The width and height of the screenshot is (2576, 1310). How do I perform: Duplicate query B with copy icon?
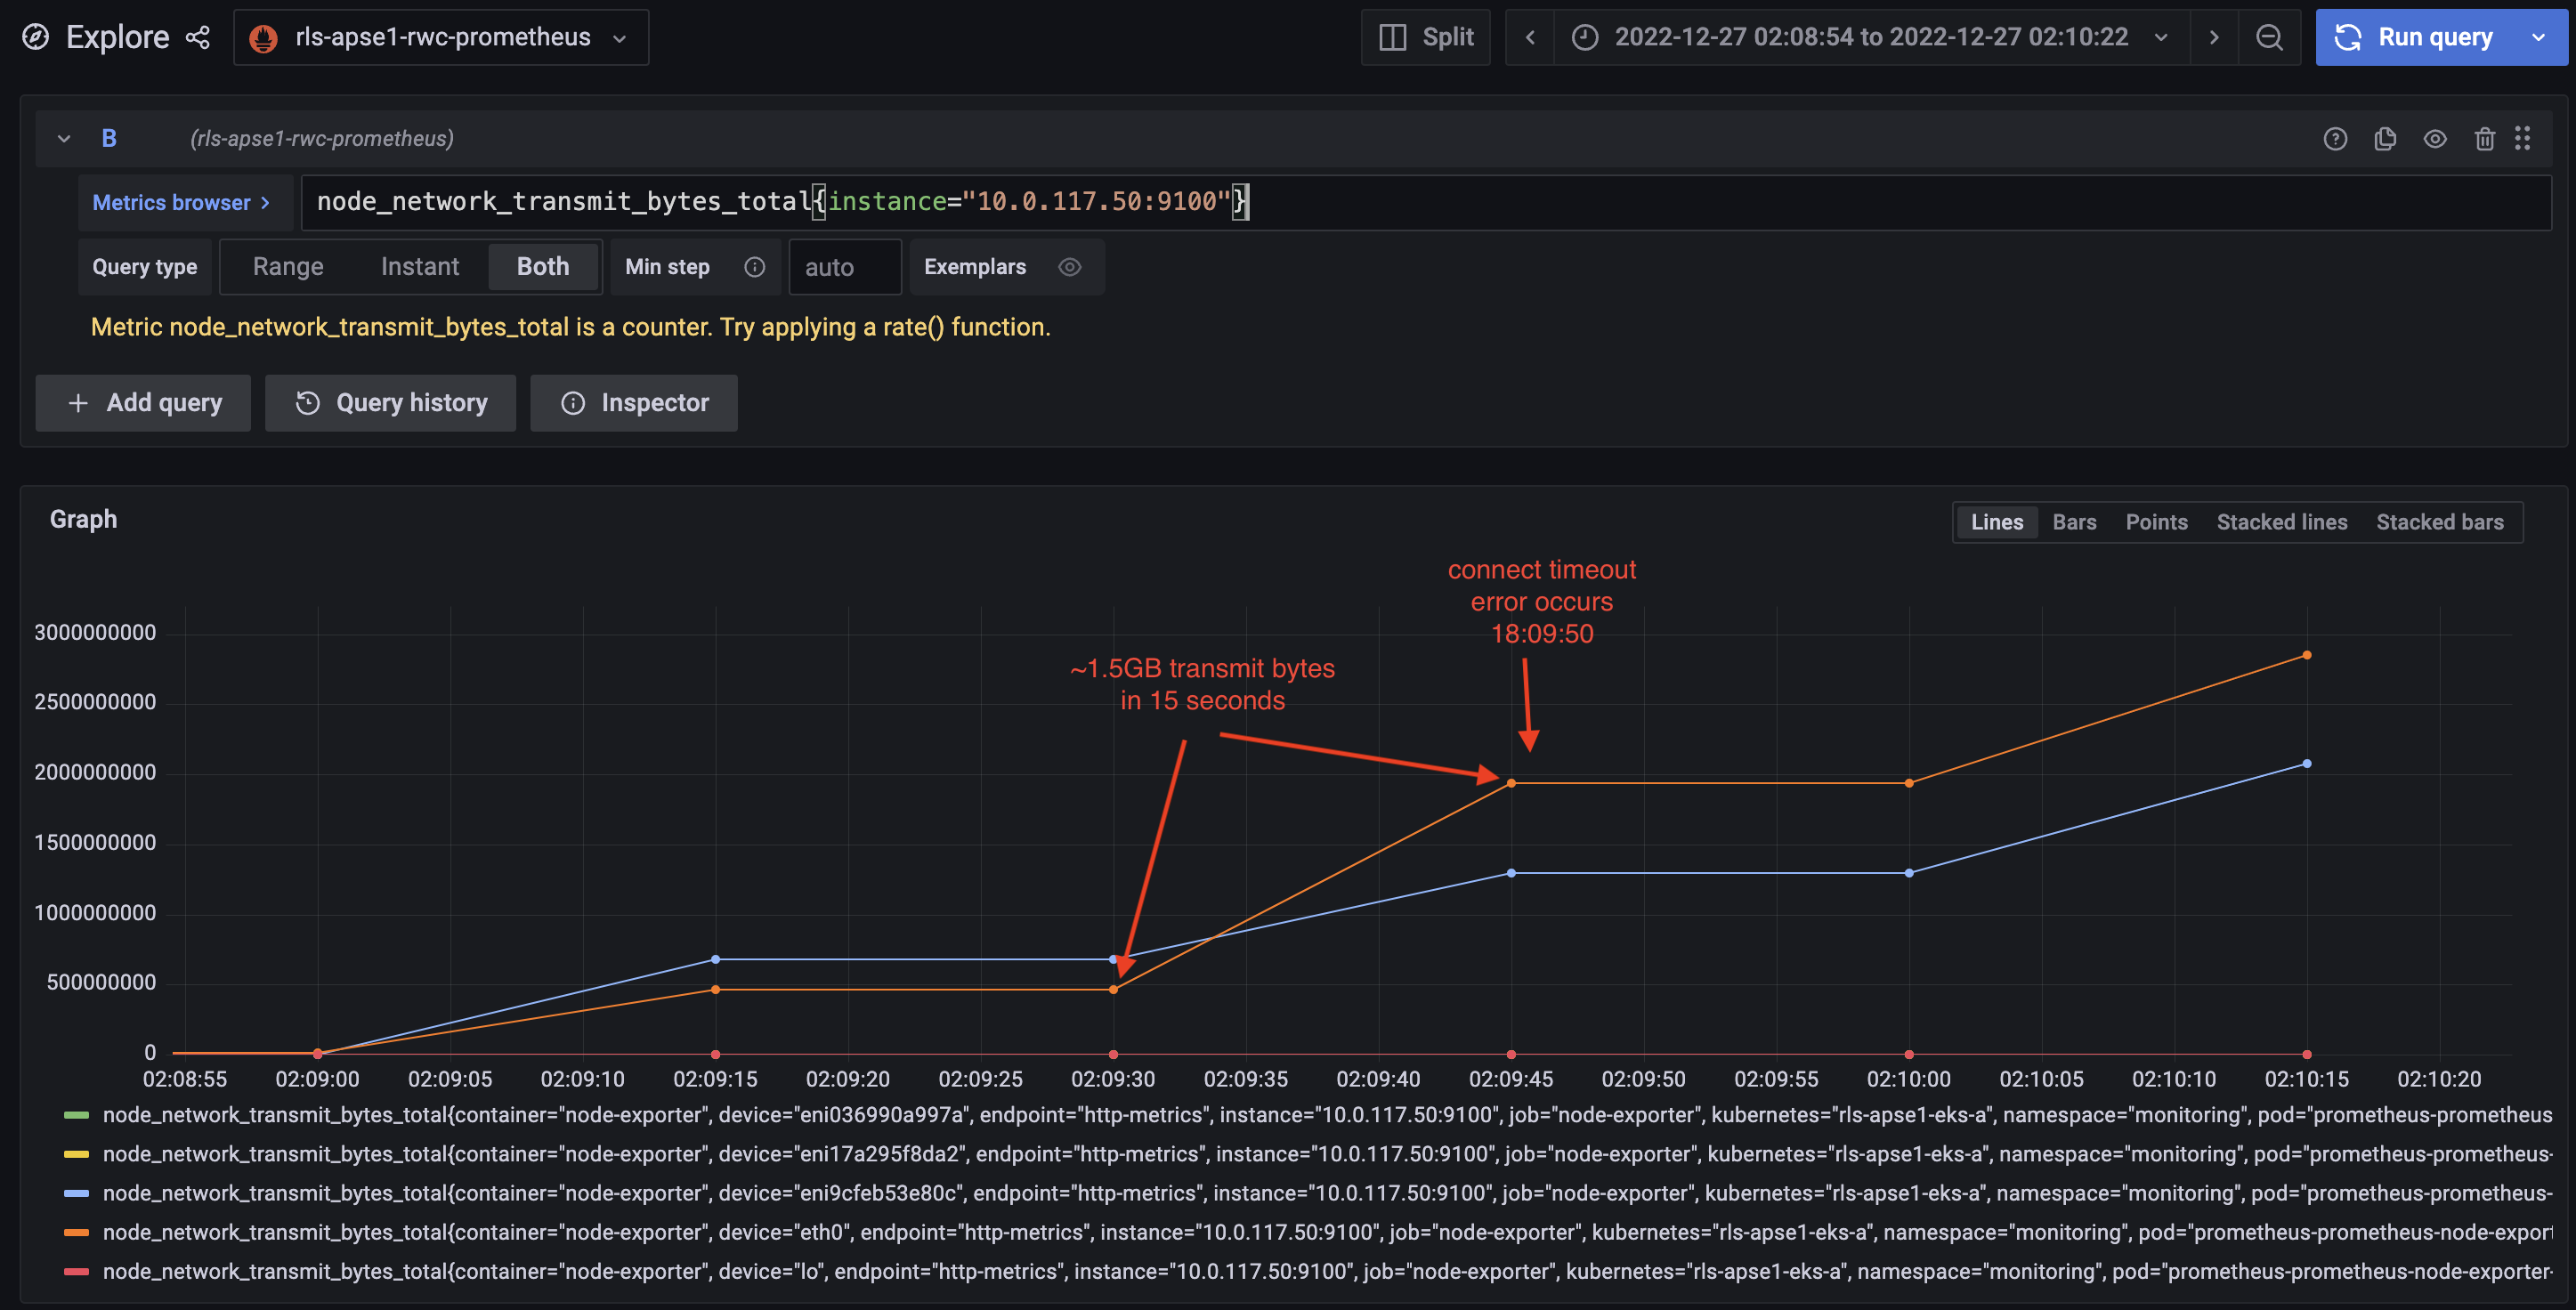(2385, 139)
